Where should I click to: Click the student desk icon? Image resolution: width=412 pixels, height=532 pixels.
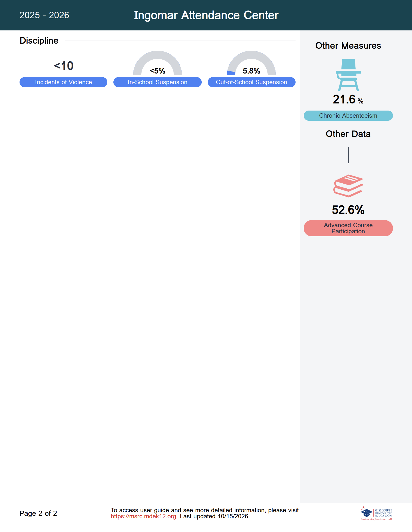pos(348,75)
